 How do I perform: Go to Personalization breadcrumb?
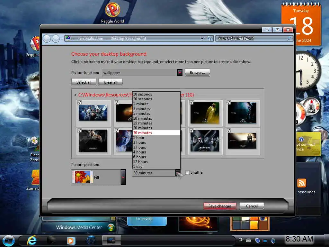coord(90,39)
